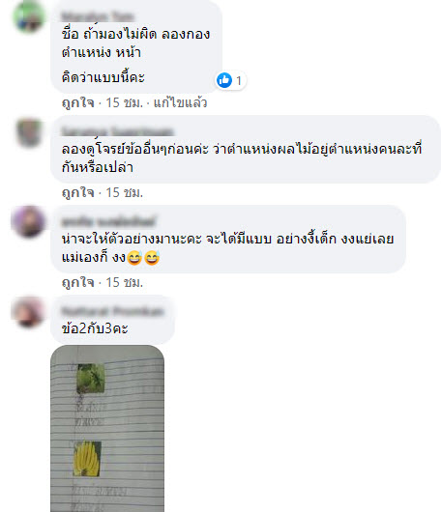Like the first comment about ลองกอง
The height and width of the screenshot is (512, 442).
77,102
